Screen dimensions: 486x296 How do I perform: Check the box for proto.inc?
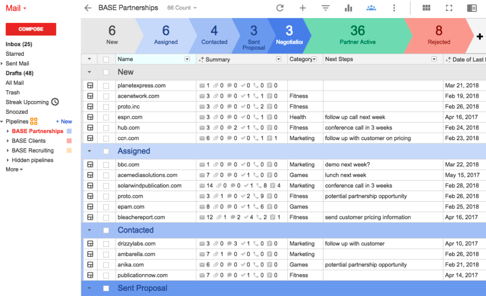(106, 107)
